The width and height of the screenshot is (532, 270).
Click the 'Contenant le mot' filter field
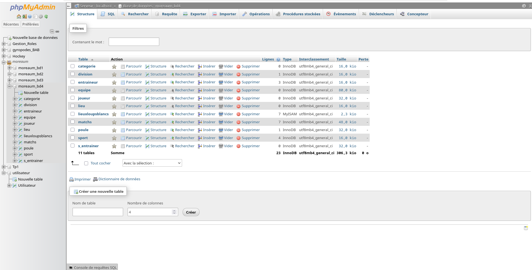(134, 42)
